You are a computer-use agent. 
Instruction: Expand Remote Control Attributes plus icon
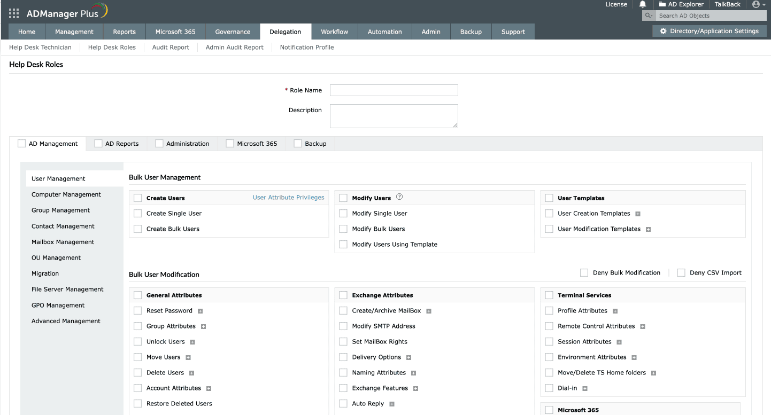click(643, 326)
